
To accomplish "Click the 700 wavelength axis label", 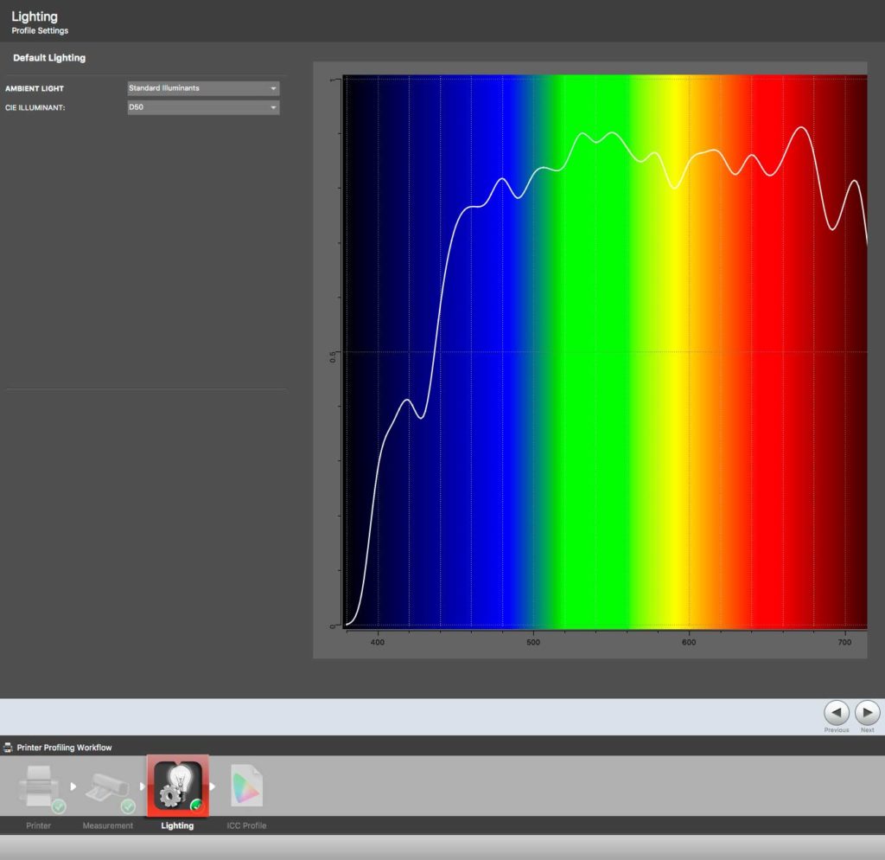I will click(844, 642).
